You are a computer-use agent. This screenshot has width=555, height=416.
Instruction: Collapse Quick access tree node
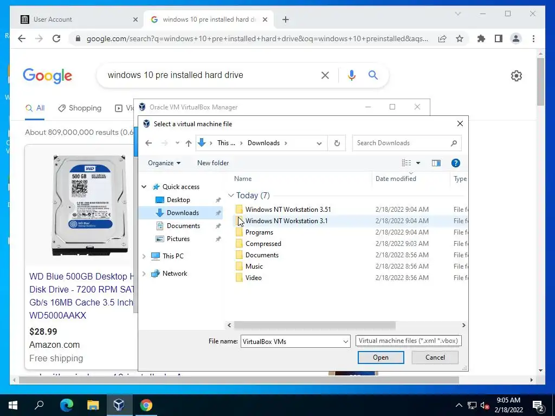pyautogui.click(x=144, y=187)
